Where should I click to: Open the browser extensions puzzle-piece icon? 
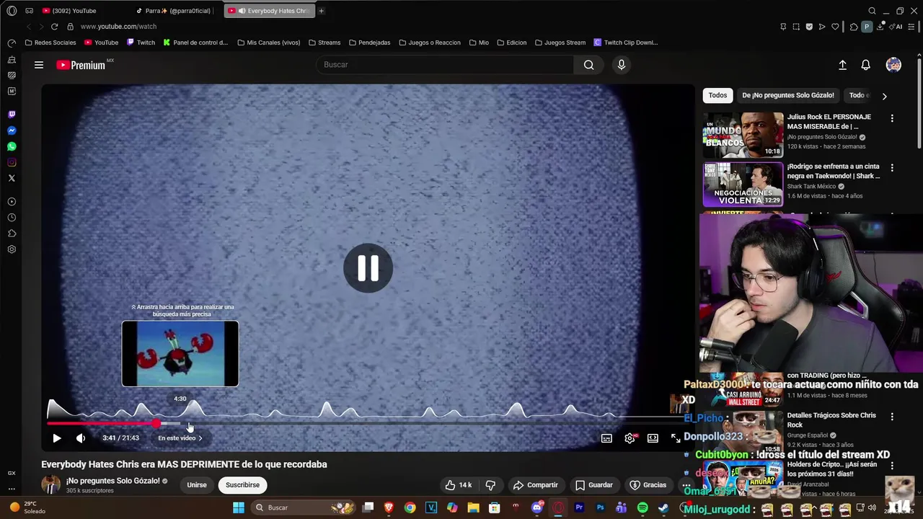tap(854, 27)
